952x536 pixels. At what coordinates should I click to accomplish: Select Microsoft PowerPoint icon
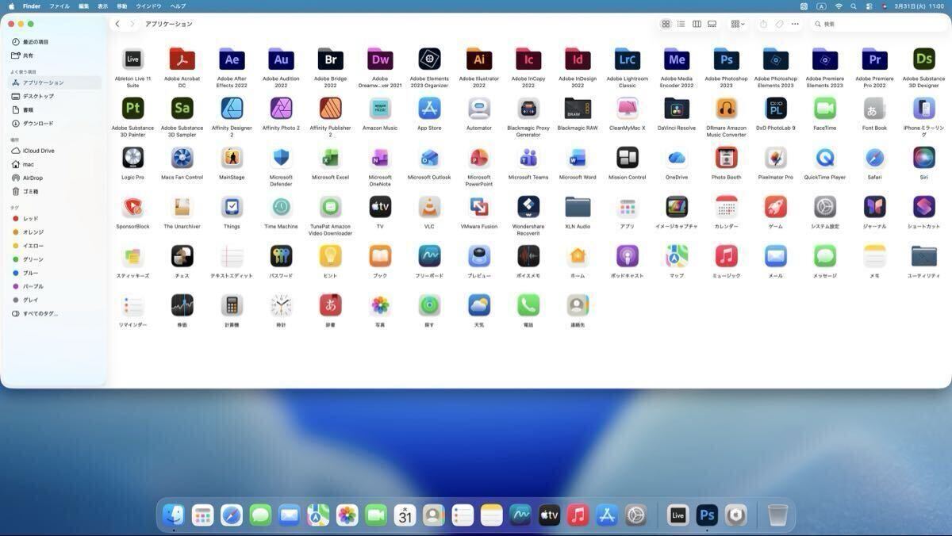pyautogui.click(x=479, y=158)
